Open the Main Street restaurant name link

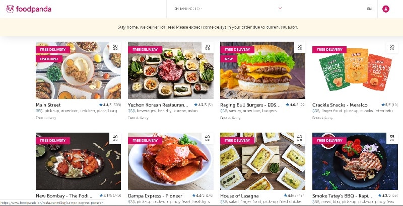(48, 105)
